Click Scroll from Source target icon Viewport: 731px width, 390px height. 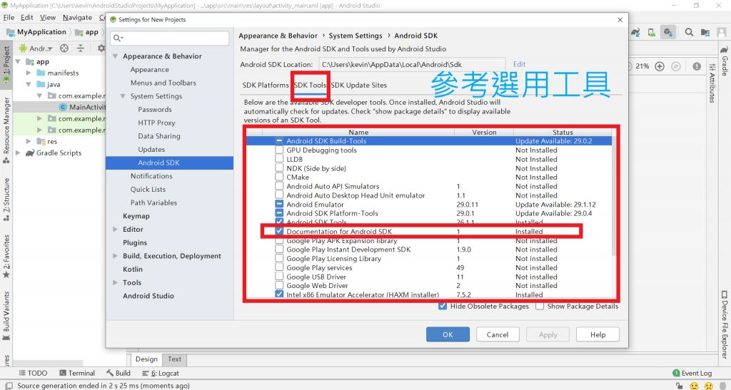coord(64,48)
